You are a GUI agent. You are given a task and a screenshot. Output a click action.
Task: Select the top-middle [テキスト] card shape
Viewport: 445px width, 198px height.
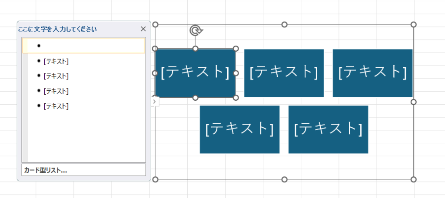[284, 73]
